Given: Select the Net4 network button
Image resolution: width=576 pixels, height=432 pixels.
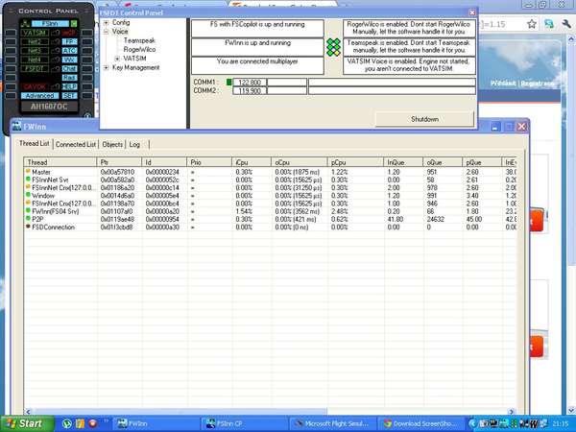Looking at the screenshot, I should [35, 60].
